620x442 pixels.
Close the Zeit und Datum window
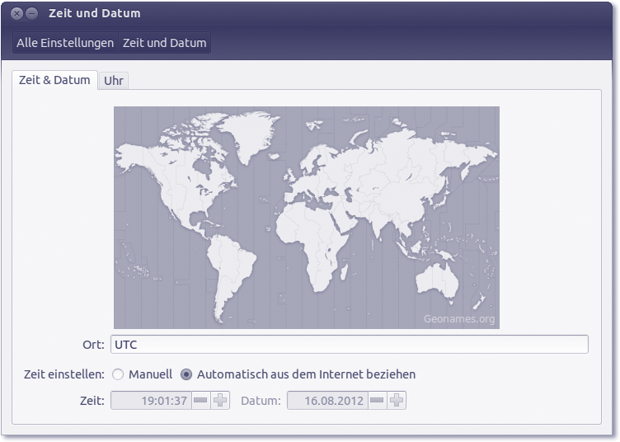[16, 14]
